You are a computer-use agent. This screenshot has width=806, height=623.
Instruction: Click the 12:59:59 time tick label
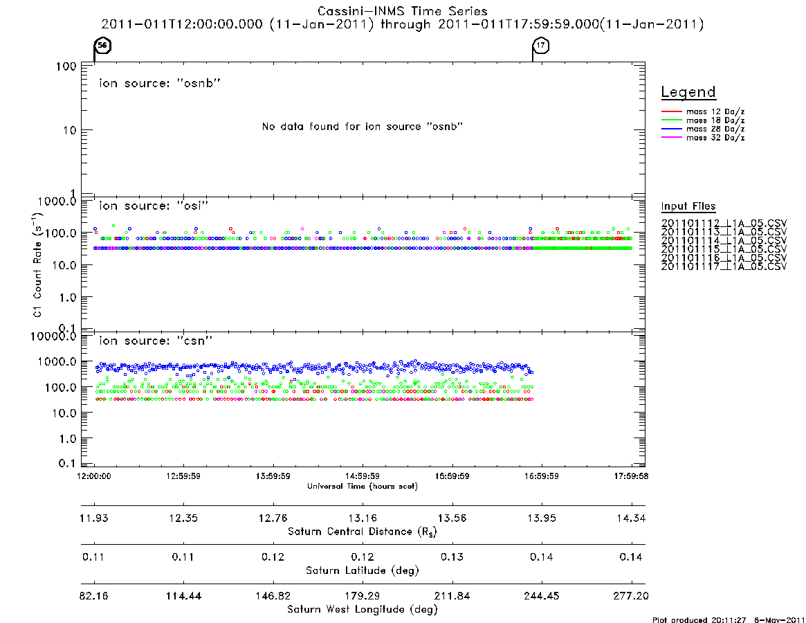[183, 476]
